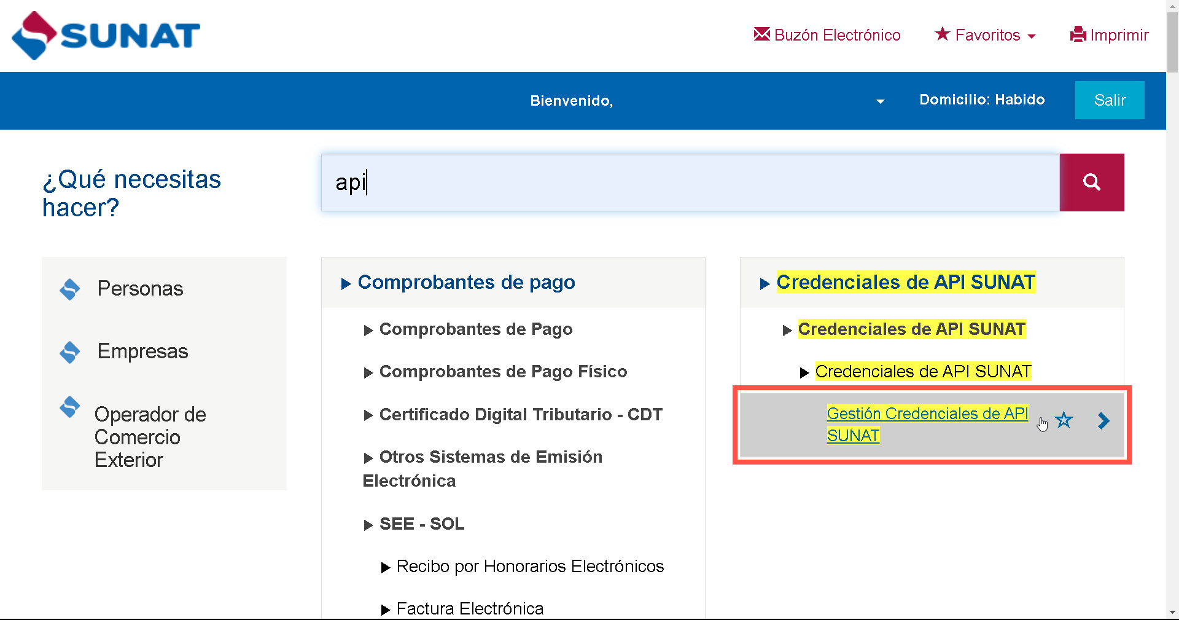Click the SUNAT icon beside Personas
This screenshot has height=620, width=1179.
70,289
